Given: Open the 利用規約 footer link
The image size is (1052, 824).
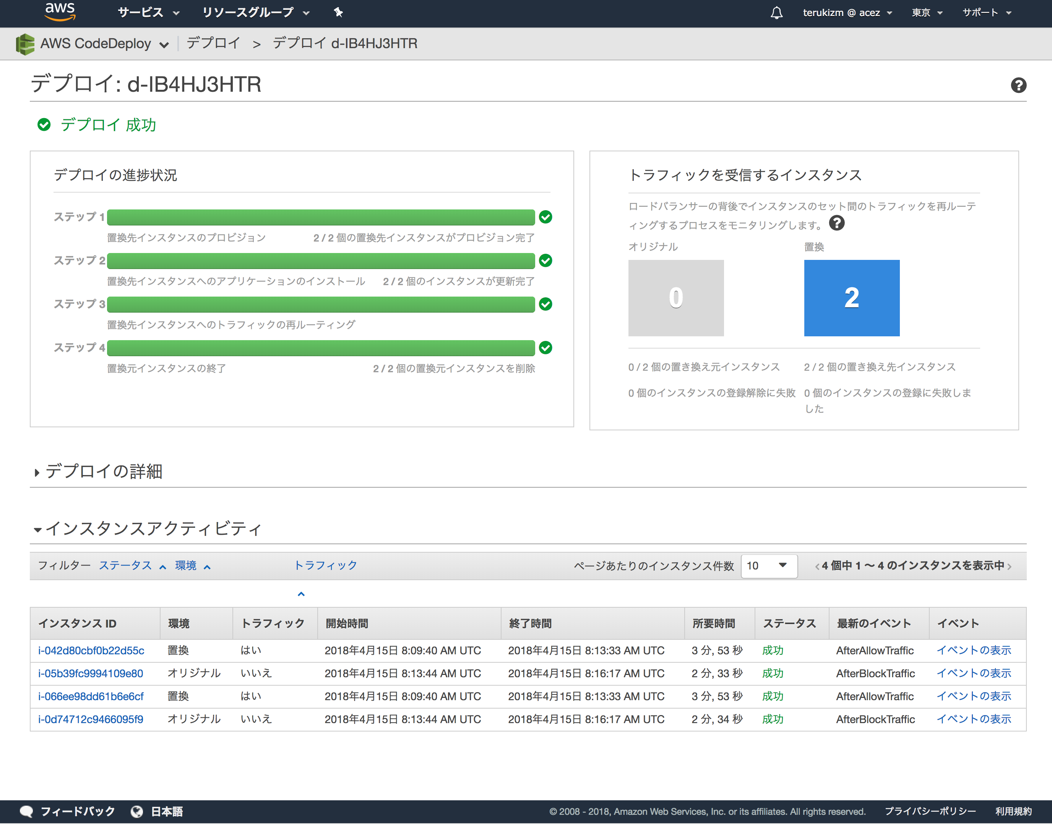Looking at the screenshot, I should click(1013, 811).
